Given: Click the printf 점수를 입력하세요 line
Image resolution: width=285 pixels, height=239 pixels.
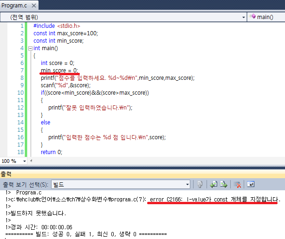Looking at the screenshot, I should coord(117,78).
